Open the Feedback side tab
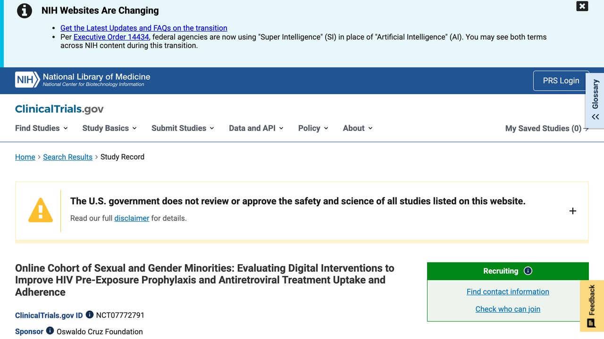604x339 pixels. pos(592,306)
